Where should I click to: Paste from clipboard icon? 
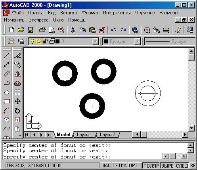[92, 30]
